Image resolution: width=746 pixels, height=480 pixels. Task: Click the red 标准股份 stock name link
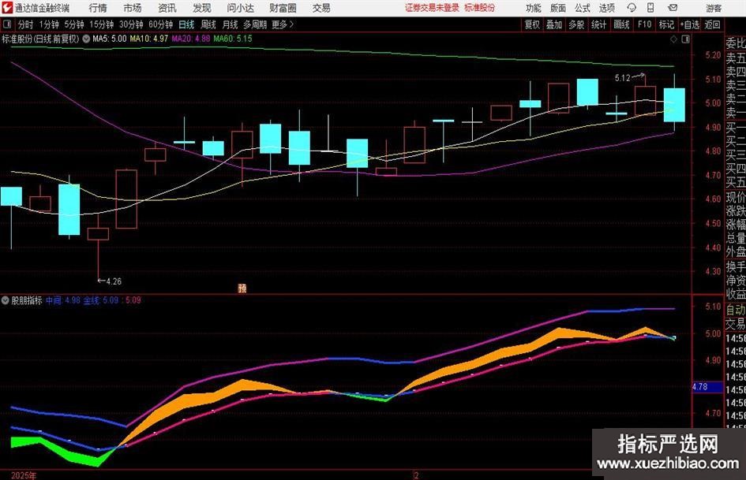click(480, 8)
